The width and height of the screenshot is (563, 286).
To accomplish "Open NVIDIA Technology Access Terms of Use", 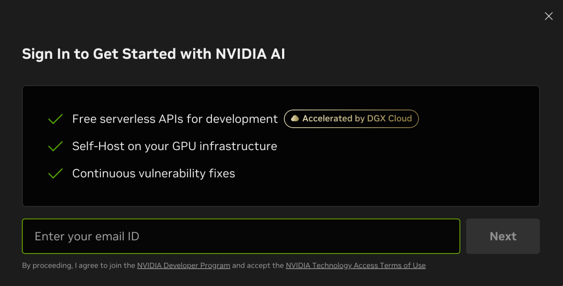I will point(356,265).
